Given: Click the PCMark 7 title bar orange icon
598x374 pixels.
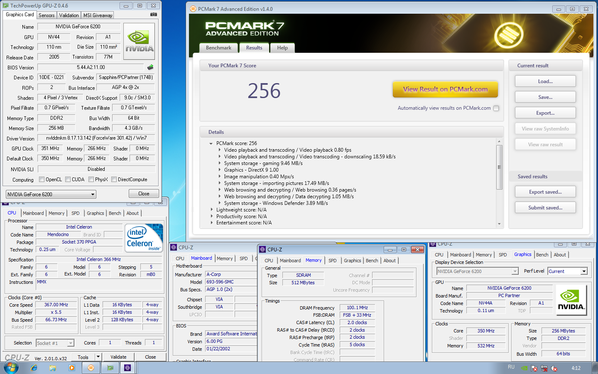Looking at the screenshot, I should 193,9.
